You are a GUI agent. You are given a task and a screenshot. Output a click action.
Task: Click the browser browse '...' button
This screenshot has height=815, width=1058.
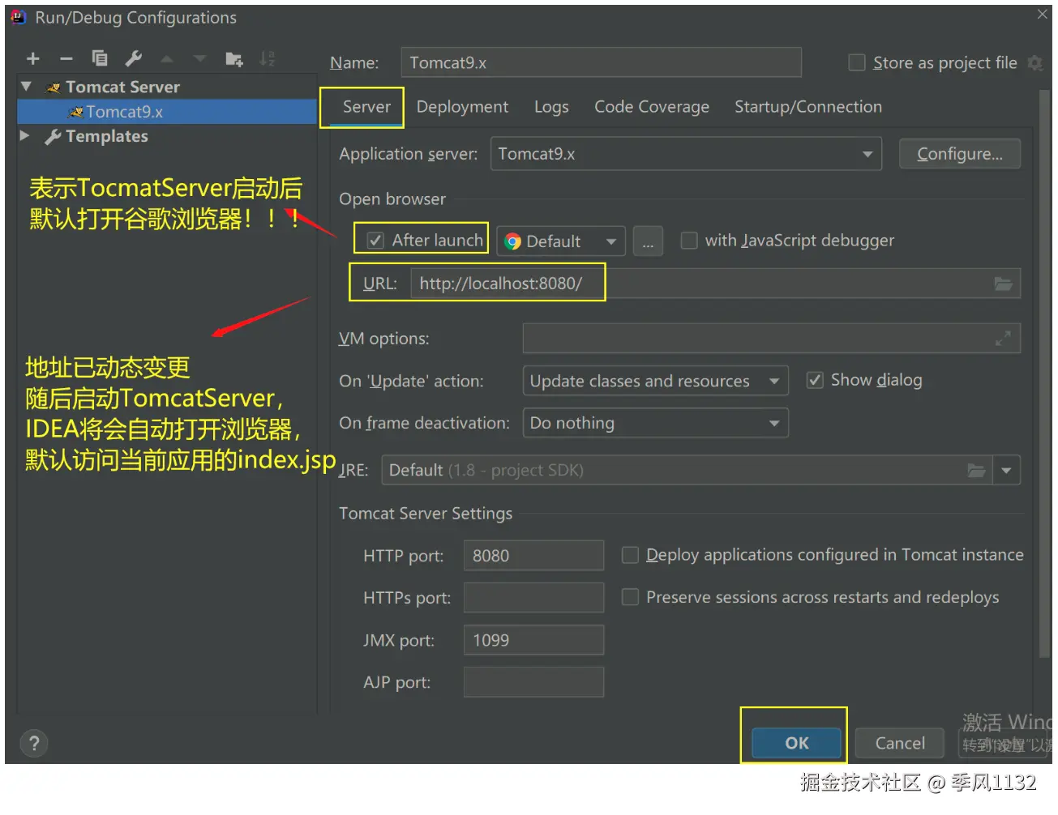tap(648, 241)
